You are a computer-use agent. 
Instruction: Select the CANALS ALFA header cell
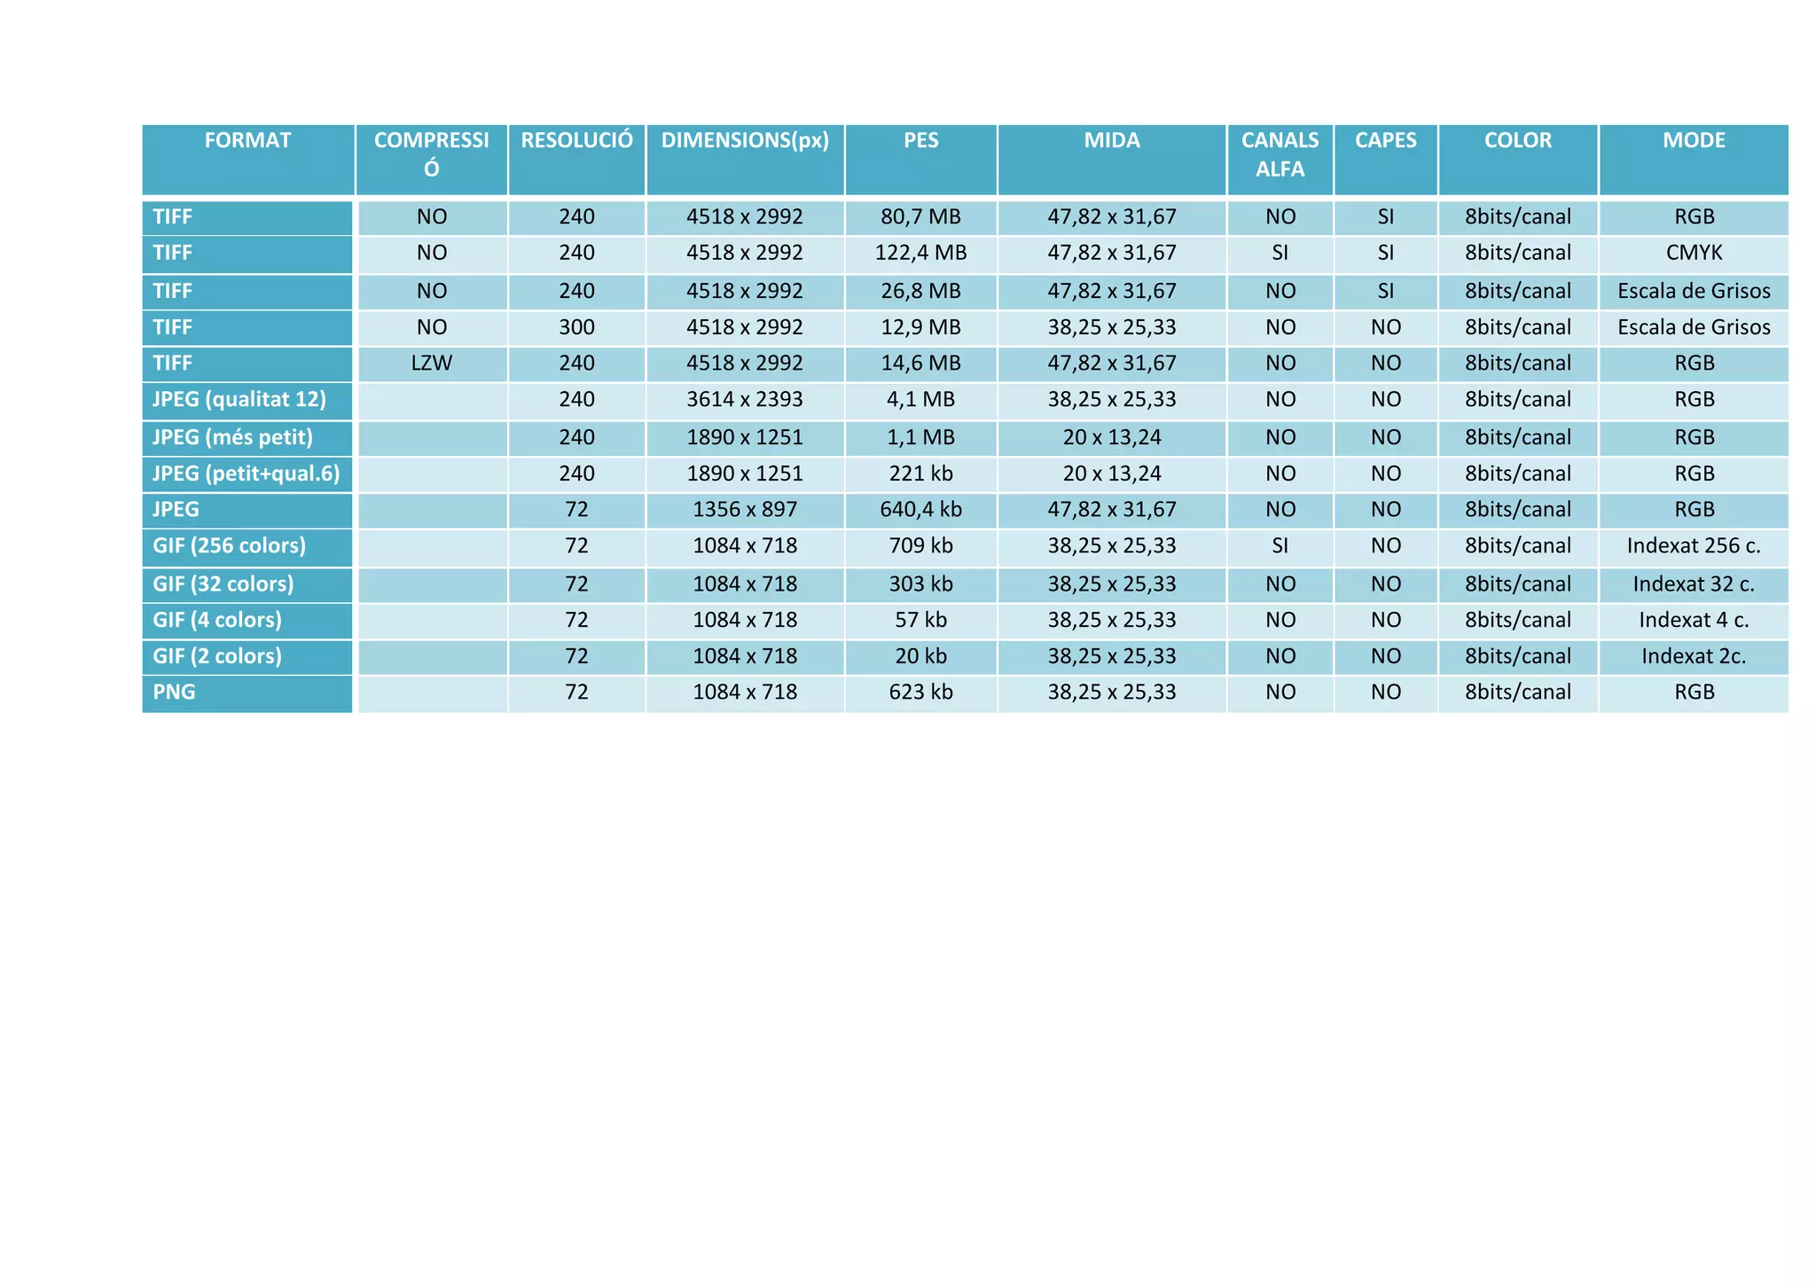[x=1280, y=154]
